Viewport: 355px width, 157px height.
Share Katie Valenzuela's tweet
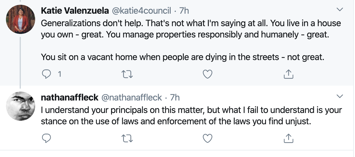288,74
